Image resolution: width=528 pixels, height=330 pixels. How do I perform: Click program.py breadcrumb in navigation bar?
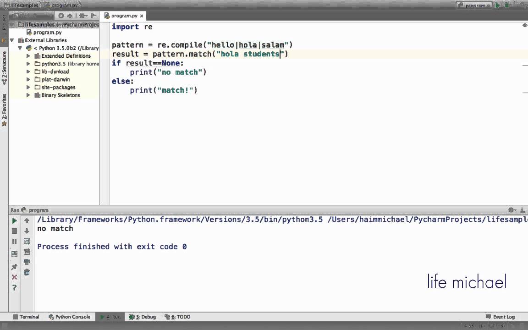61,5
